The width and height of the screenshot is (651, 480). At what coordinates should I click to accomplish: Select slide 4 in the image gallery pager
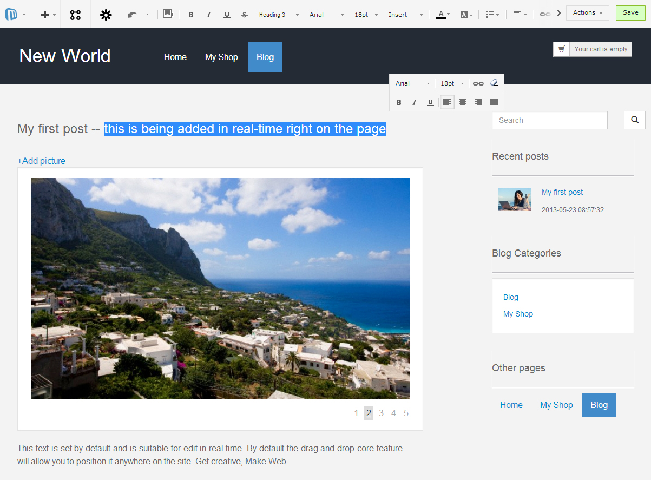(393, 413)
